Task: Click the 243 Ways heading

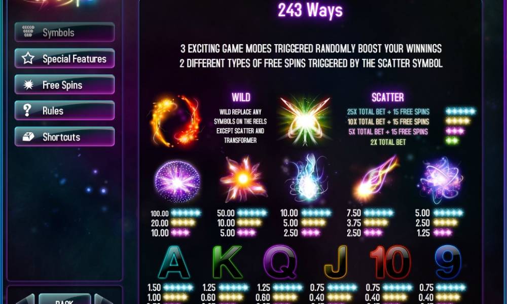Action: (x=310, y=10)
